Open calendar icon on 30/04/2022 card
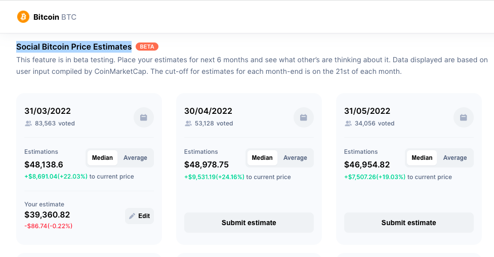 (x=304, y=117)
